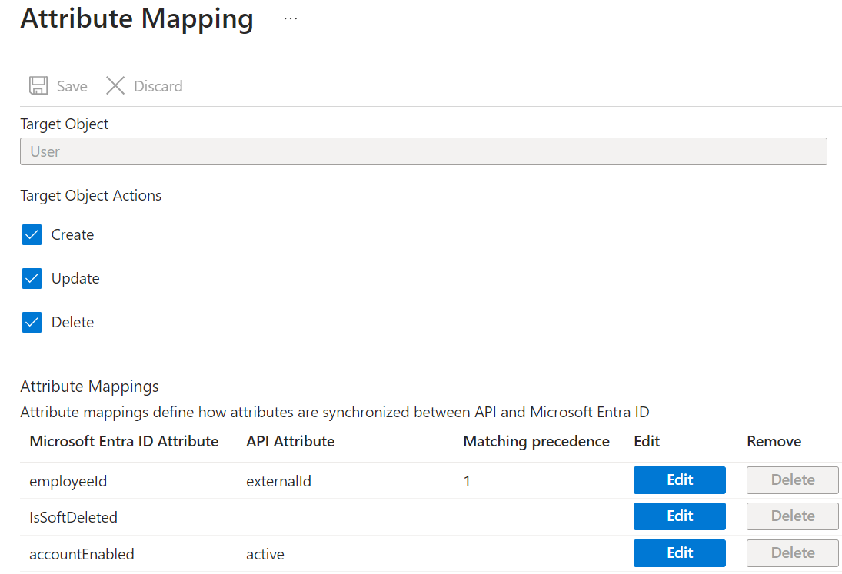The height and width of the screenshot is (574, 842).
Task: Disable the Update target object action
Action: (31, 278)
